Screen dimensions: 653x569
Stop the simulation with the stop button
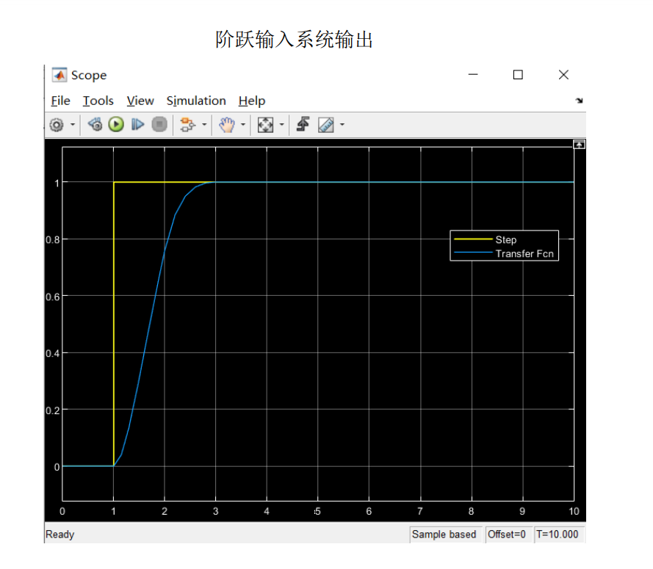pos(159,124)
